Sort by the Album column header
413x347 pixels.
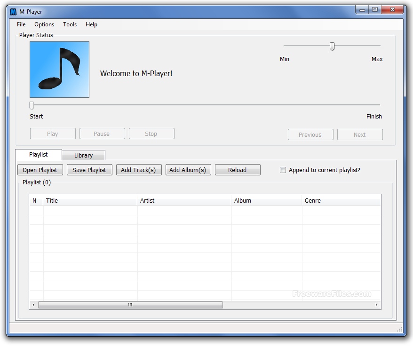(267, 200)
